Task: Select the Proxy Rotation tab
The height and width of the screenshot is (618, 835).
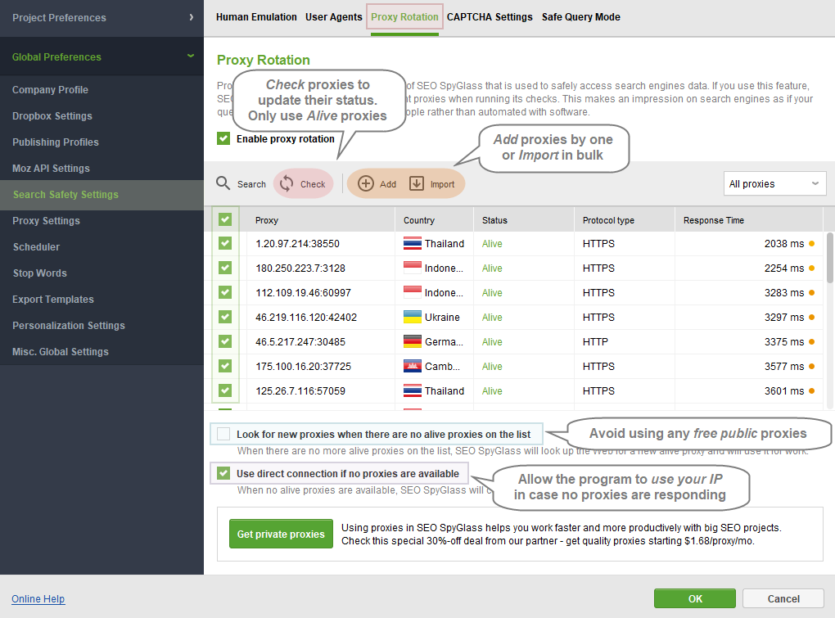Action: tap(404, 17)
